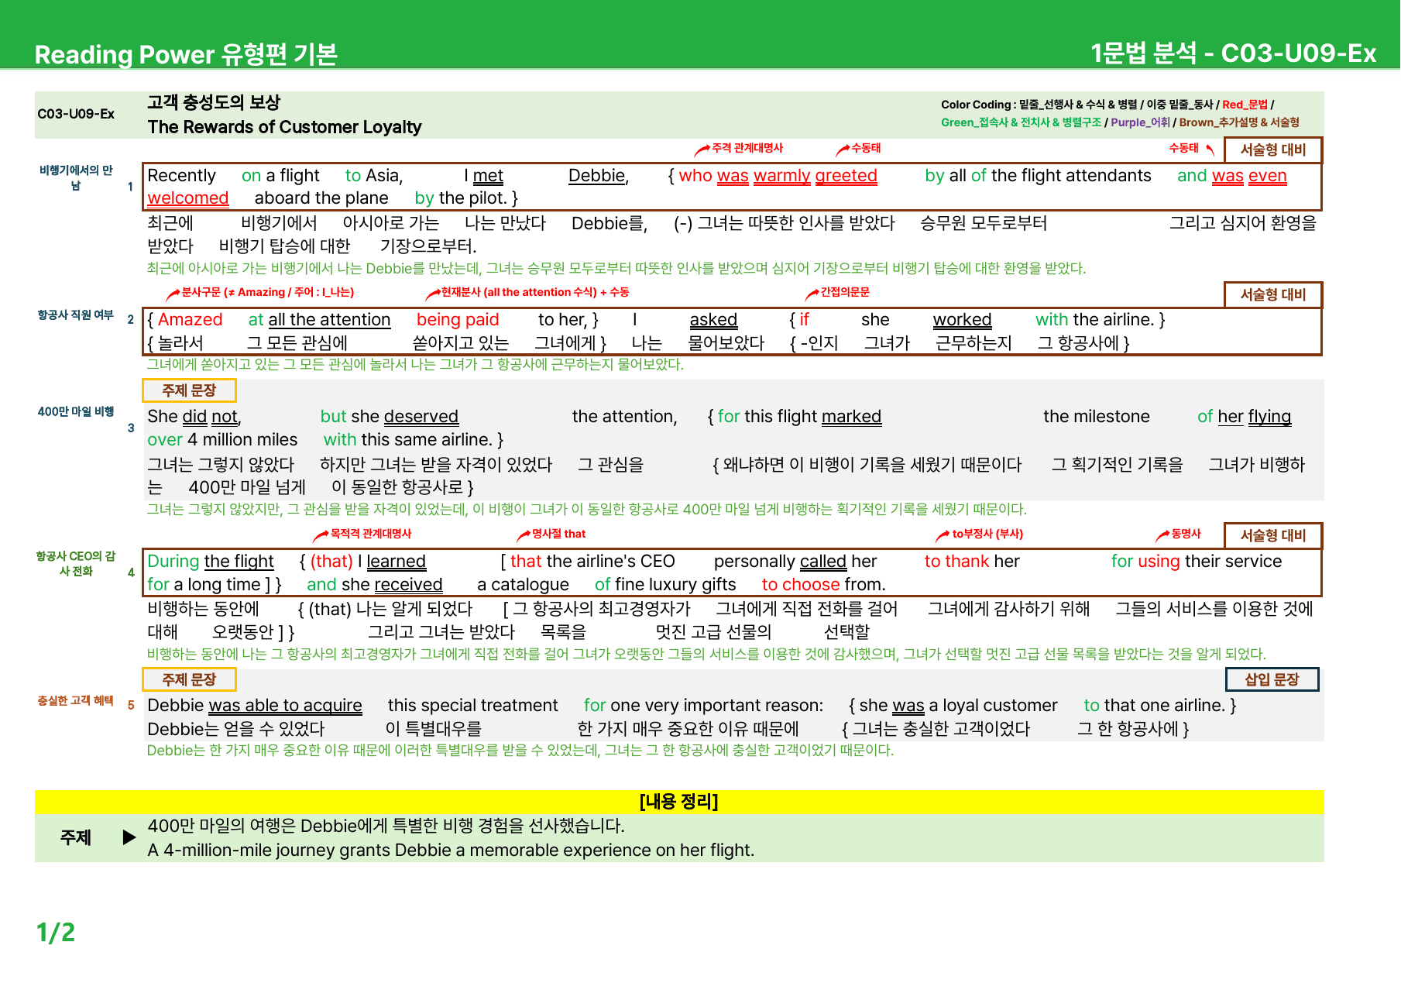Screen dimensions: 1401x990
Task: Click the red phrase 'to thank' in sentence 4
Action: pyautogui.click(x=956, y=562)
